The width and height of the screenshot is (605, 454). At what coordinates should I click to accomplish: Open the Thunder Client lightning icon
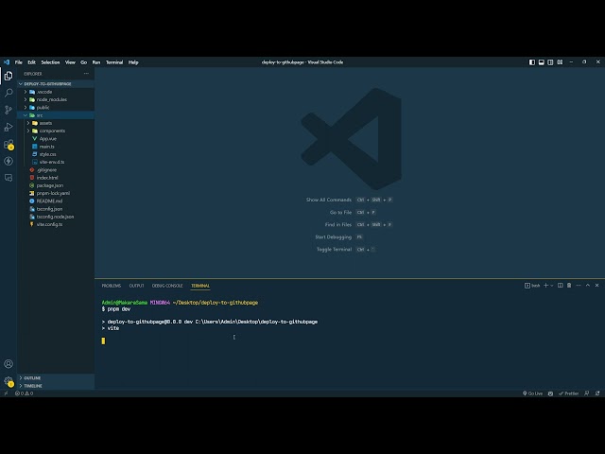coord(9,161)
